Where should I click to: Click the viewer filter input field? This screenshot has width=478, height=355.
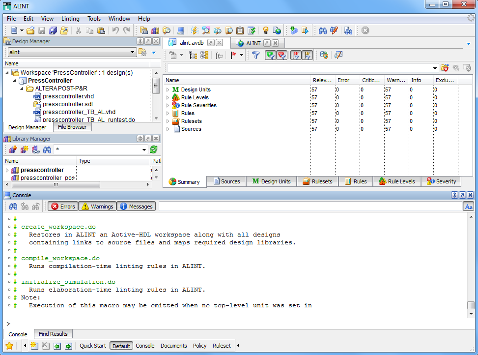click(300, 68)
